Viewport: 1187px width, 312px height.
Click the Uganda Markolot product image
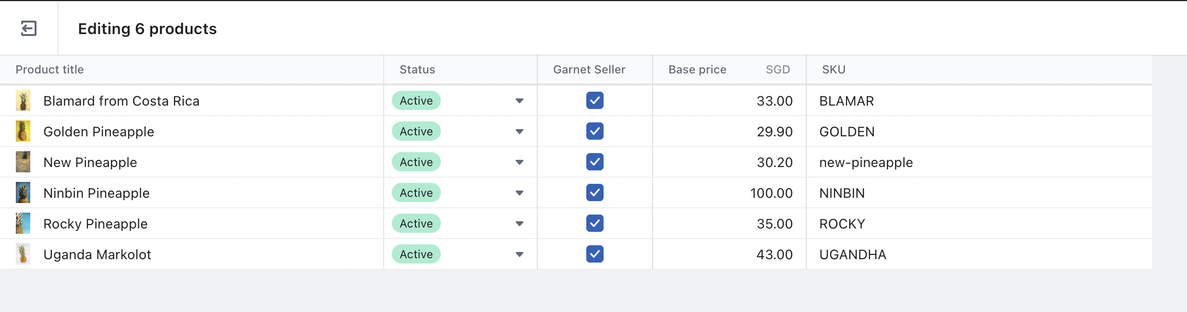pos(23,254)
